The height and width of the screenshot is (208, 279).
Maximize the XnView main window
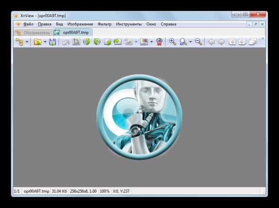click(x=245, y=14)
